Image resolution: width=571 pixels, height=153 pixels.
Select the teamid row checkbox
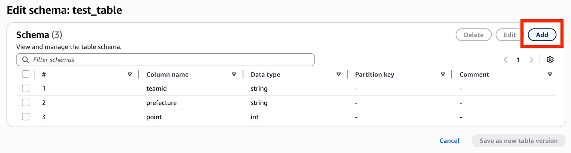(26, 88)
